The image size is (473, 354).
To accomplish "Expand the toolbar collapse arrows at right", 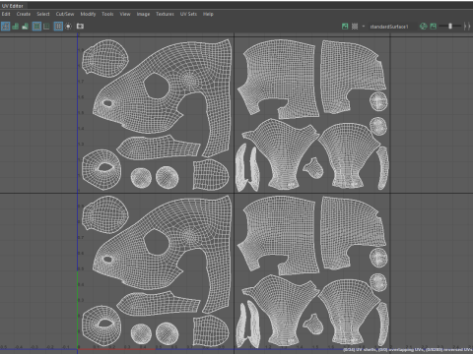I will tap(467, 27).
